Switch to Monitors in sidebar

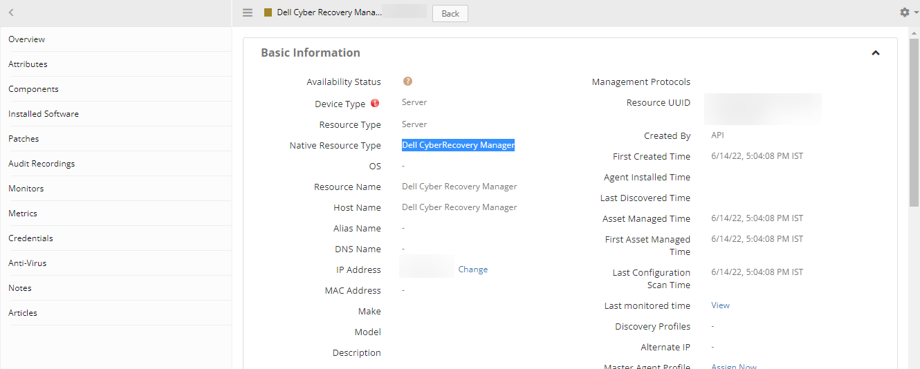click(116, 189)
